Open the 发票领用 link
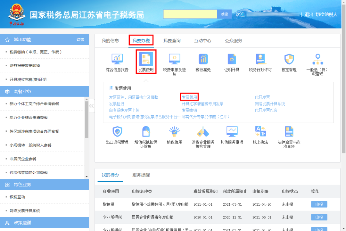 (189, 97)
